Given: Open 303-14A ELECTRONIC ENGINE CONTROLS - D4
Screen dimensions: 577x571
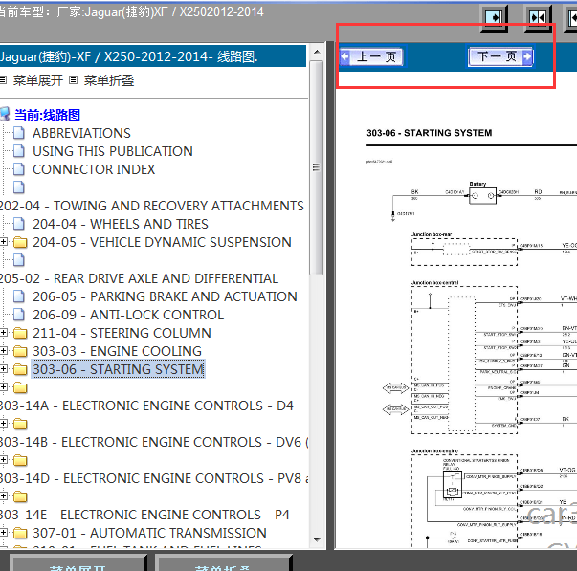Looking at the screenshot, I should (x=146, y=406).
